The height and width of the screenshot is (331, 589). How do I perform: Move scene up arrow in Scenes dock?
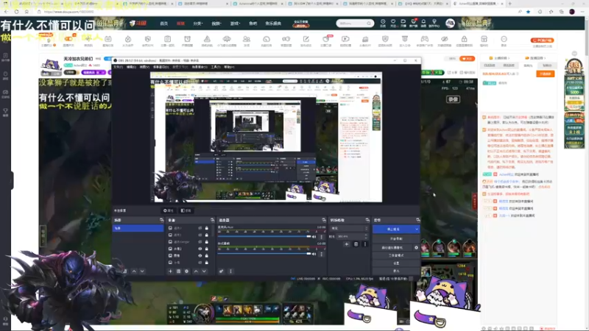pyautogui.click(x=134, y=271)
